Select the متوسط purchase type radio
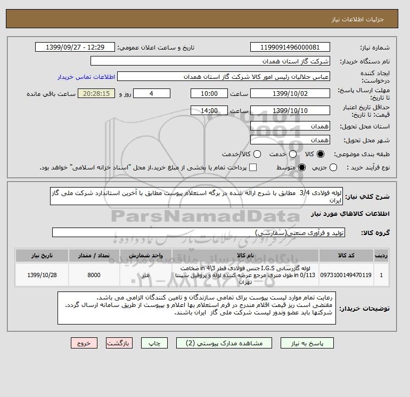This screenshot has height=397, width=410. coord(302,167)
